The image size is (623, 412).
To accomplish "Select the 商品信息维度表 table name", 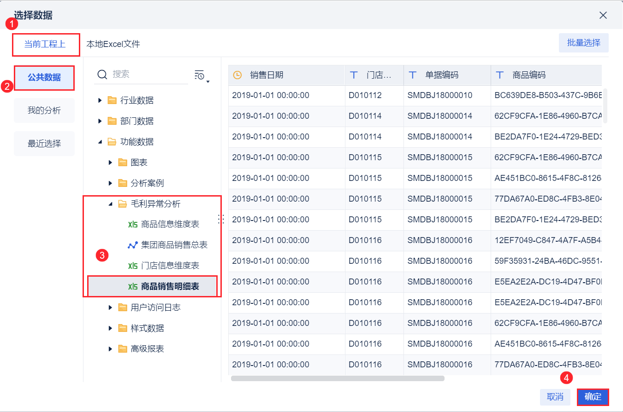I will coord(170,225).
